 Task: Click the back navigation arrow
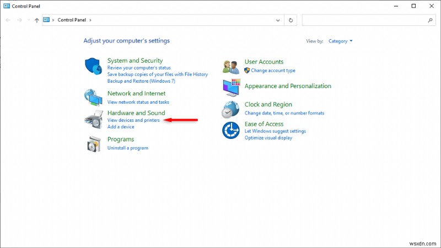pyautogui.click(x=8, y=20)
